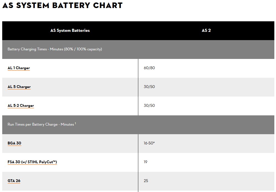Click the FSA 30 run time of 19
The height and width of the screenshot is (192, 276).
point(145,162)
